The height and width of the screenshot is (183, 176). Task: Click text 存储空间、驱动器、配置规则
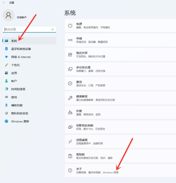(92, 42)
